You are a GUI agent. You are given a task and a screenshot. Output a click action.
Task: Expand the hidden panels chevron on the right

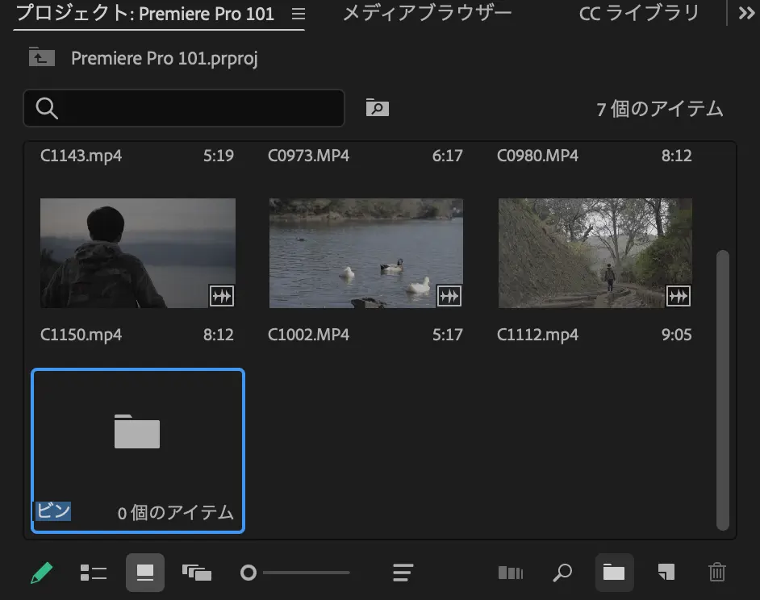click(x=746, y=13)
